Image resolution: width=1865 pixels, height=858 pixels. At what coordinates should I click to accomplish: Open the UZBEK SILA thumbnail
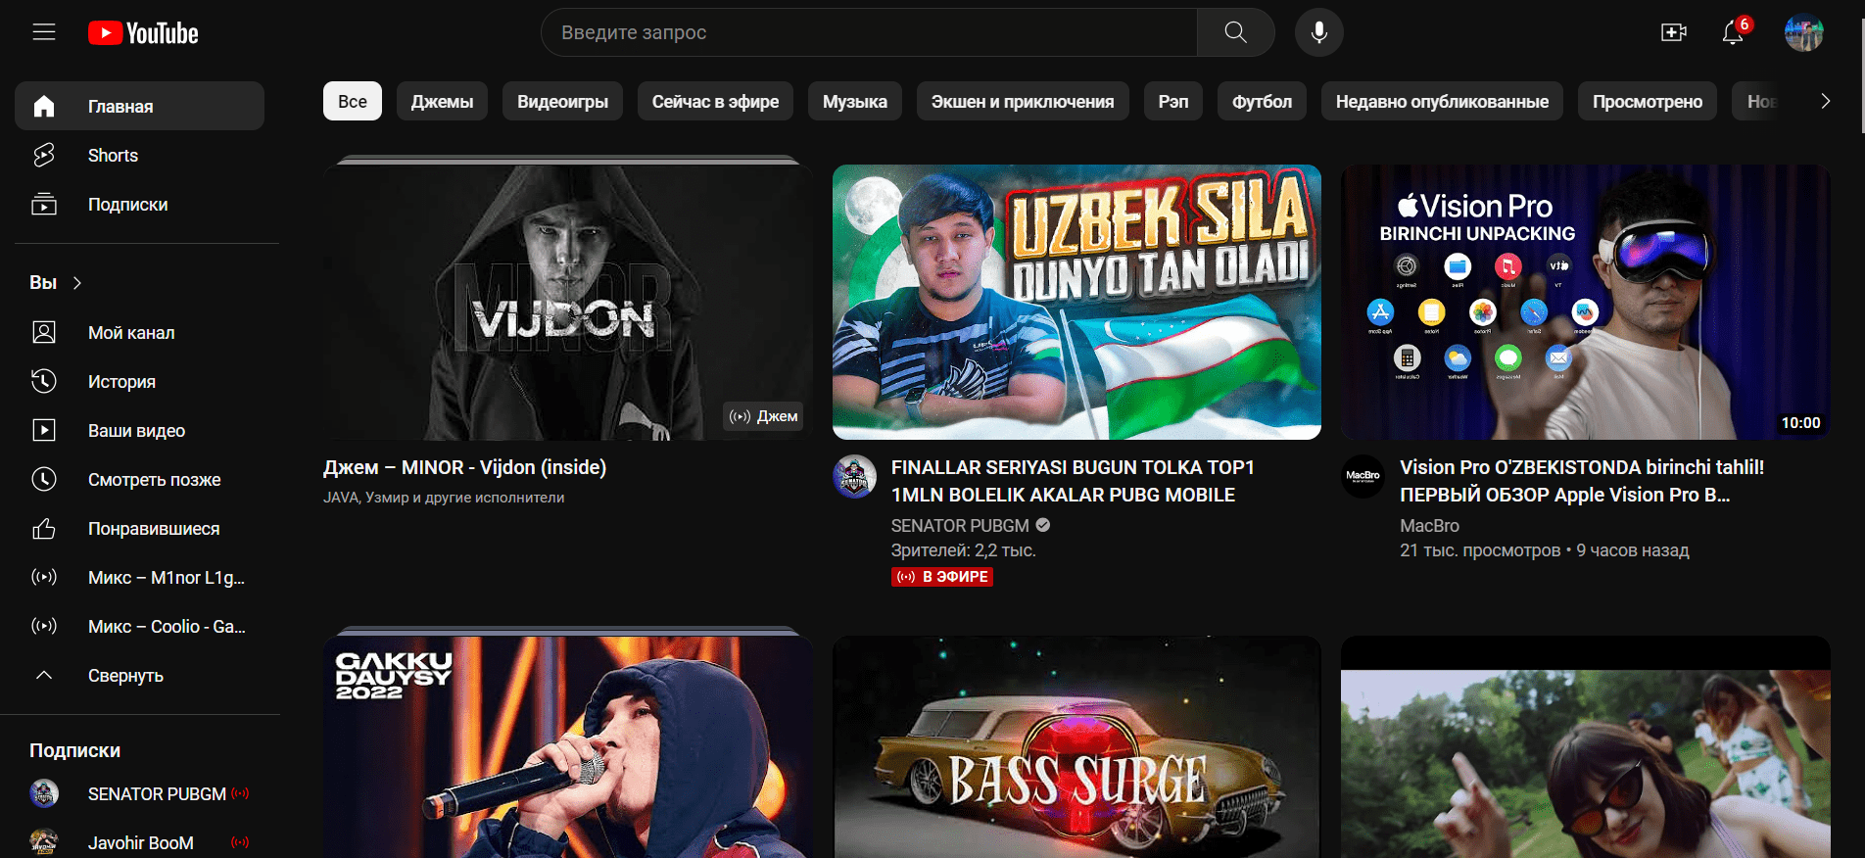click(x=1076, y=302)
